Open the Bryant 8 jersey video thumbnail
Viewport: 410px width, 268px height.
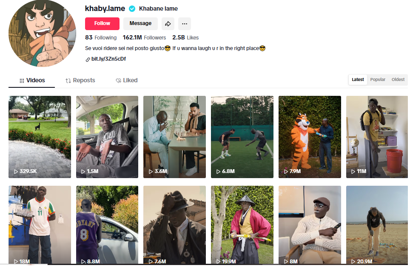107,225
